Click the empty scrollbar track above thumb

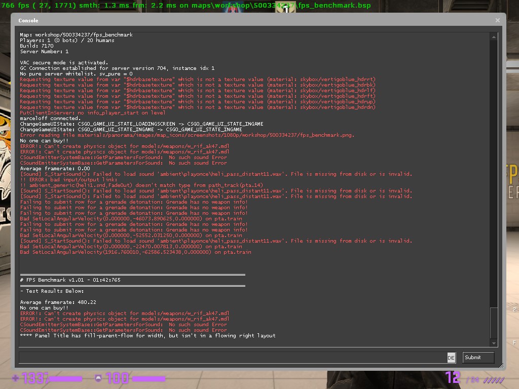(494, 174)
